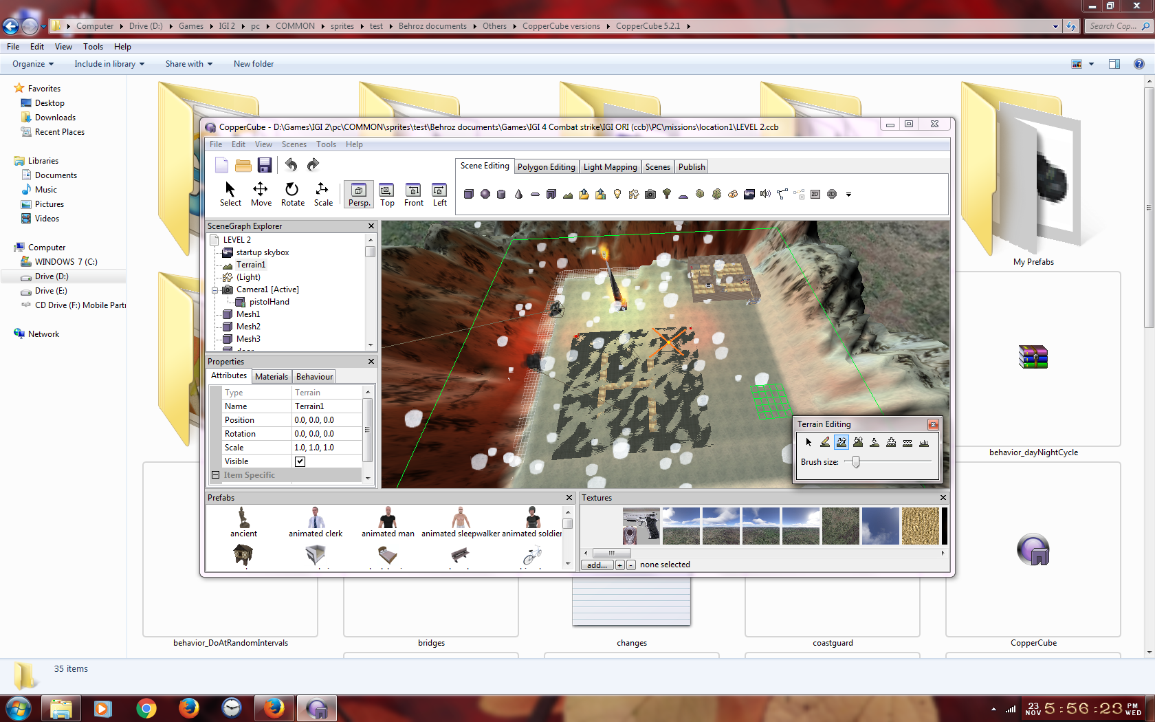The image size is (1155, 722).
Task: Open the scene toolbar overflow dropdown arrow
Action: click(x=849, y=195)
